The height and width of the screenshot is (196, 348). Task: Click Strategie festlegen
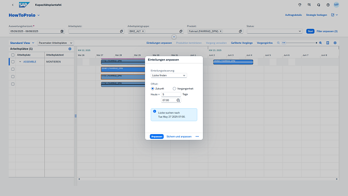tap(316, 15)
